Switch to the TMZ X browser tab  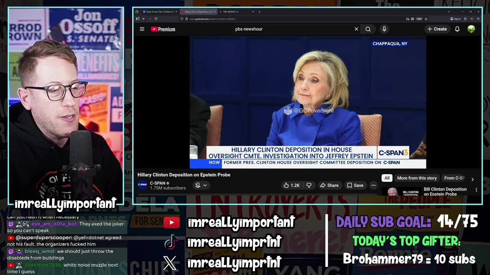236,12
